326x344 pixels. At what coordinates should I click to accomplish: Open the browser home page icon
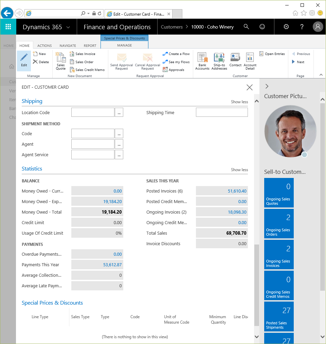(x=295, y=13)
